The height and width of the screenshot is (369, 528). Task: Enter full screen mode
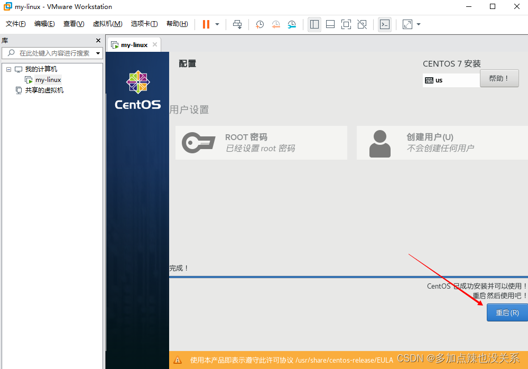[346, 24]
